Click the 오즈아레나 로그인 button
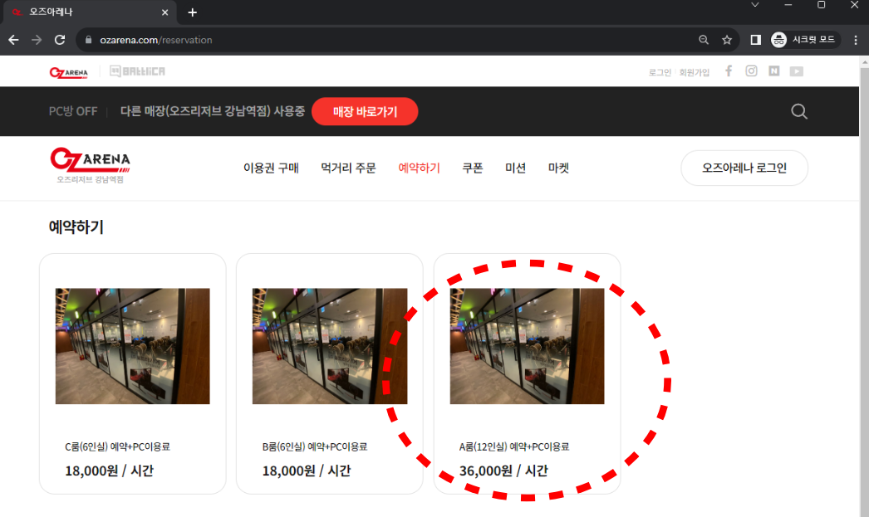869x517 pixels. coord(744,168)
